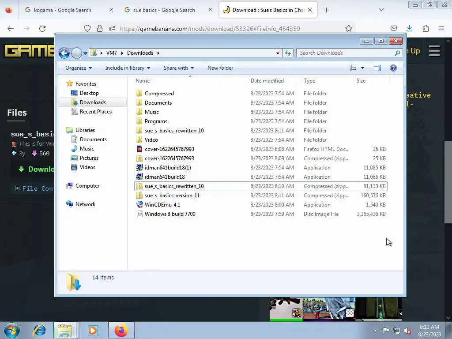Open muted volume speaker tray icon

click(407, 331)
